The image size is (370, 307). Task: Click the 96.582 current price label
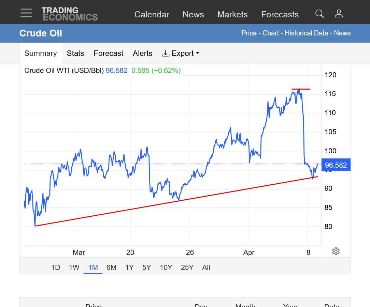336,165
